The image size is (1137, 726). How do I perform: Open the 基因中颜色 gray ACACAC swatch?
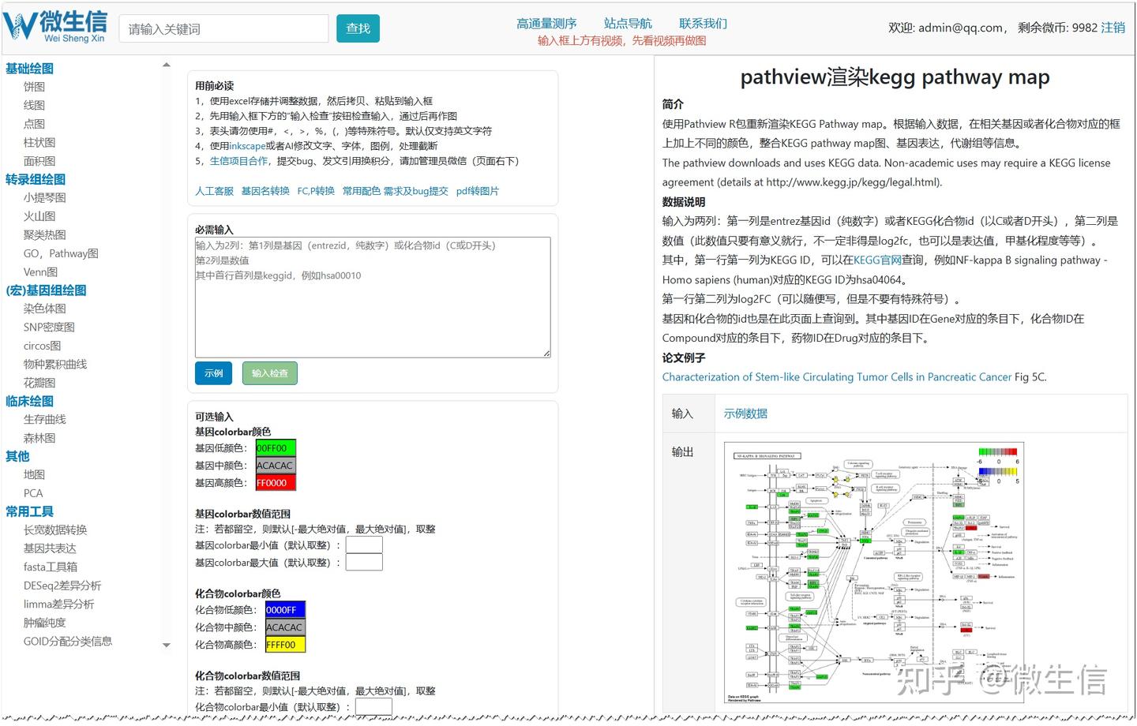[276, 466]
